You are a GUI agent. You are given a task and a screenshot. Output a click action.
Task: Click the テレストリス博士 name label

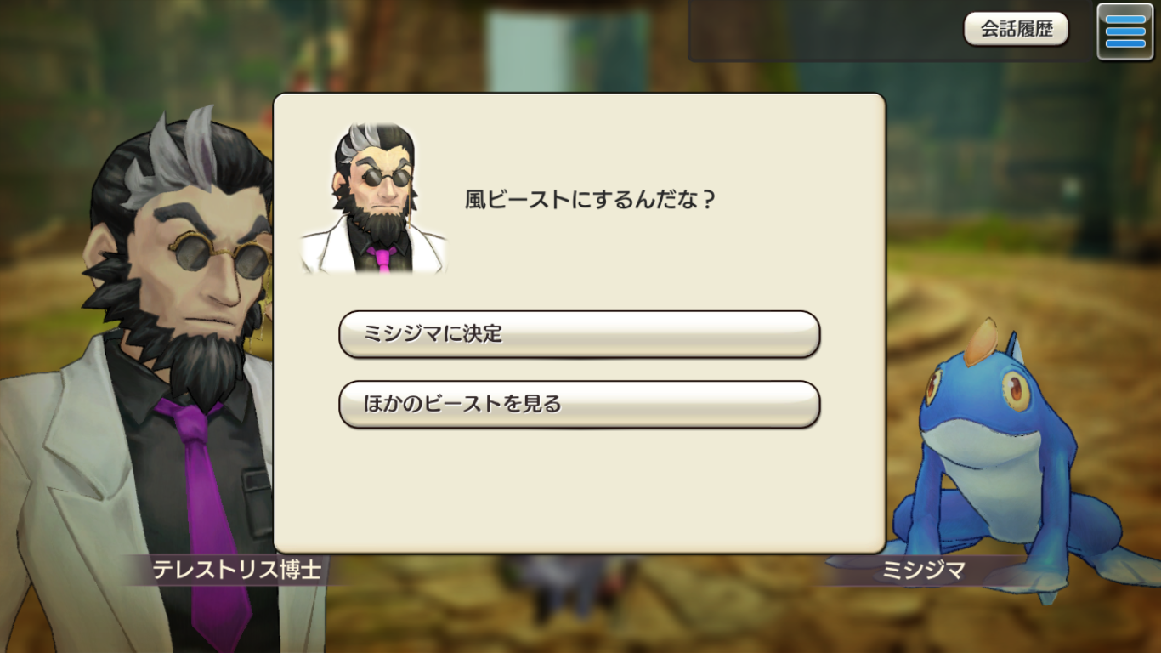click(237, 570)
